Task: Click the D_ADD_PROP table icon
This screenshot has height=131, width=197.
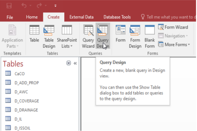Action: click(x=8, y=82)
